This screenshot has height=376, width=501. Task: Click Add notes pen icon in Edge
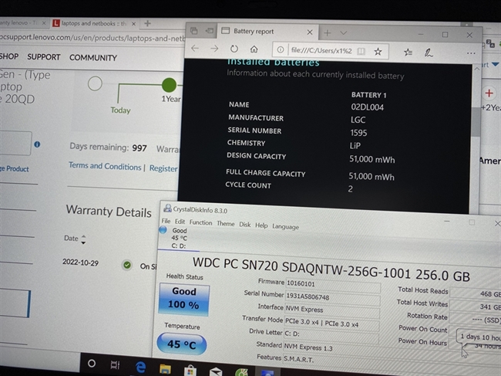coord(429,53)
